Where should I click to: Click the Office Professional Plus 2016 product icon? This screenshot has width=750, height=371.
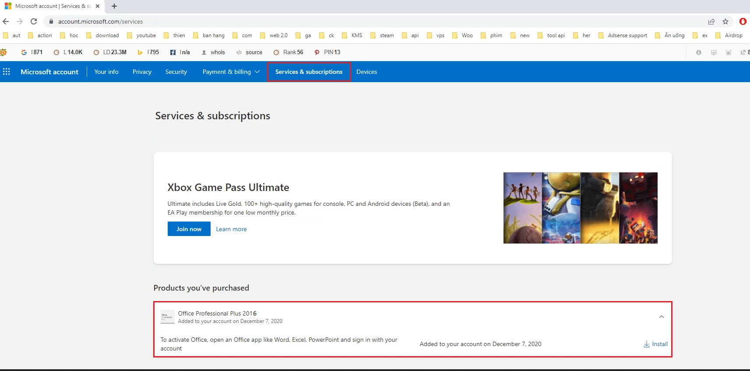pos(168,317)
